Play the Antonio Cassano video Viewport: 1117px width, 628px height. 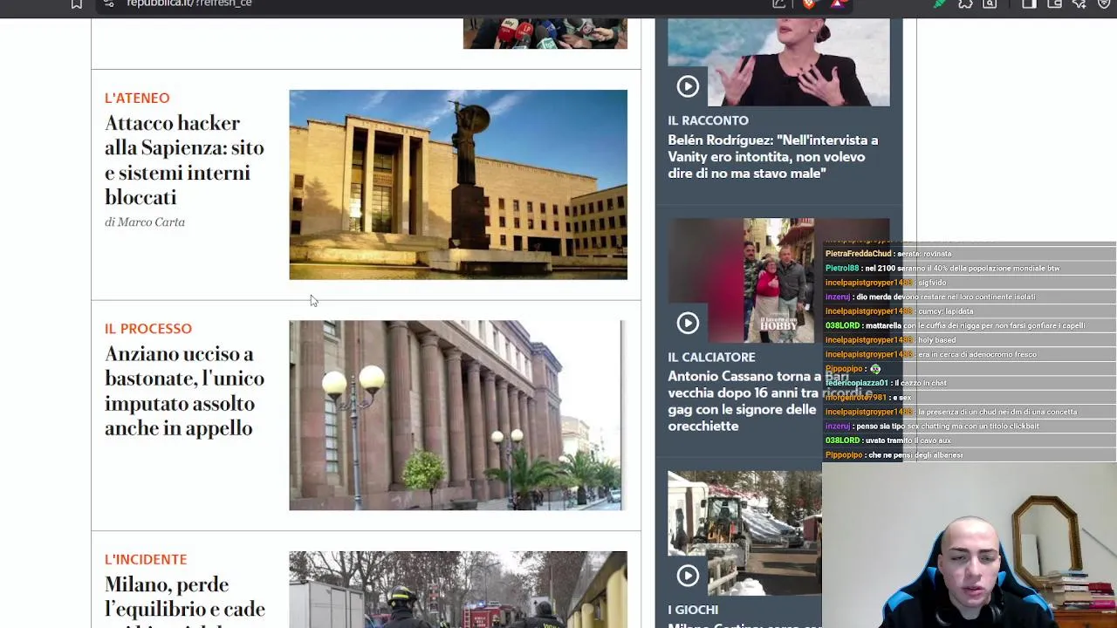688,323
